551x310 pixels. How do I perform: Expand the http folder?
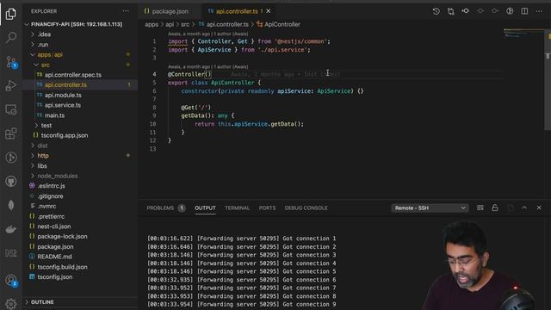[43, 156]
